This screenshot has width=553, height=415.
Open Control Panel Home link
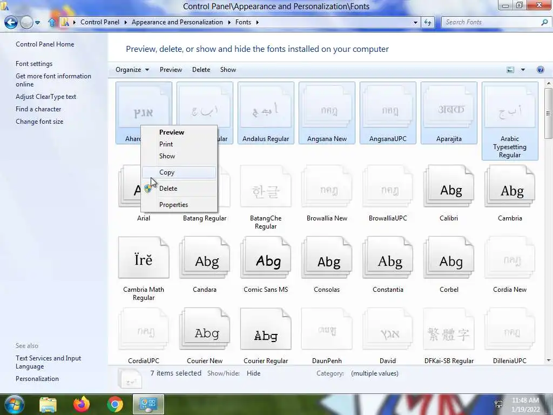tap(45, 44)
